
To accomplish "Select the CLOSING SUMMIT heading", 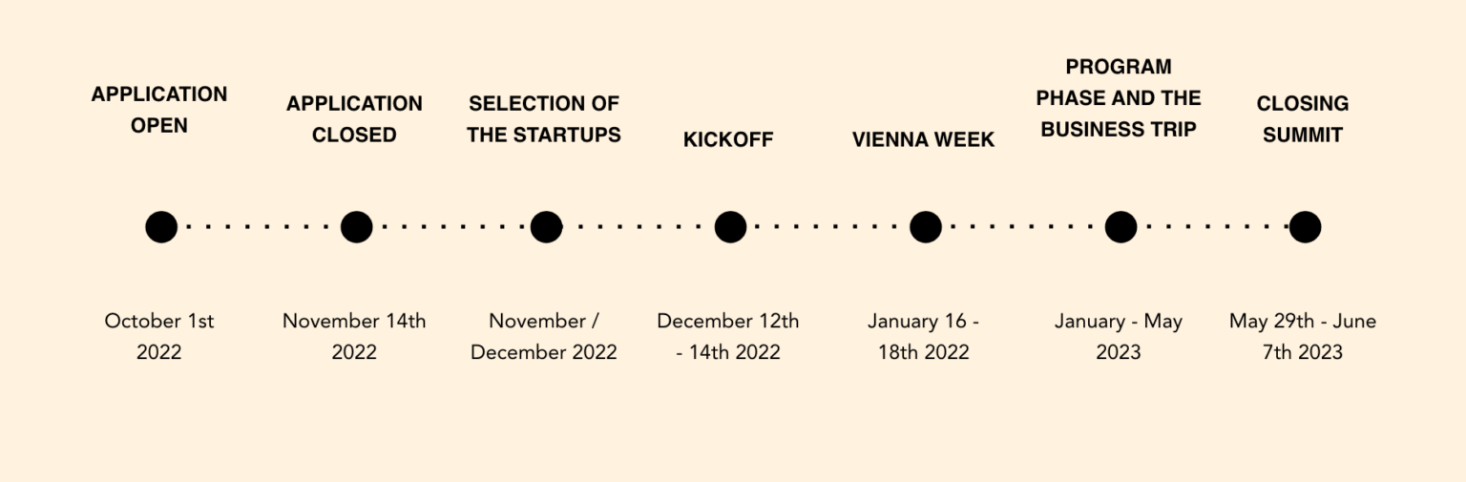I will [1303, 119].
